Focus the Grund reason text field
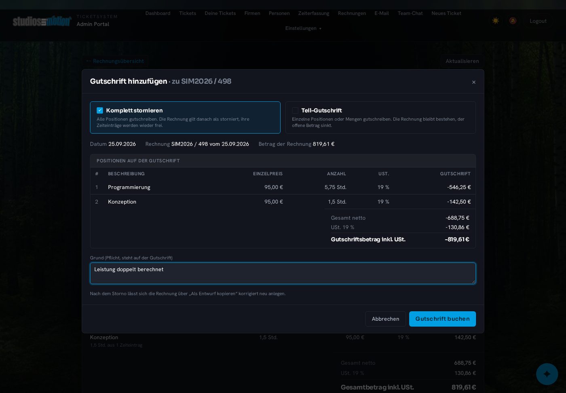This screenshot has height=393, width=566. (x=283, y=273)
